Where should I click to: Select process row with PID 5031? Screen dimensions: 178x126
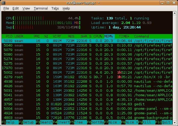(87, 91)
